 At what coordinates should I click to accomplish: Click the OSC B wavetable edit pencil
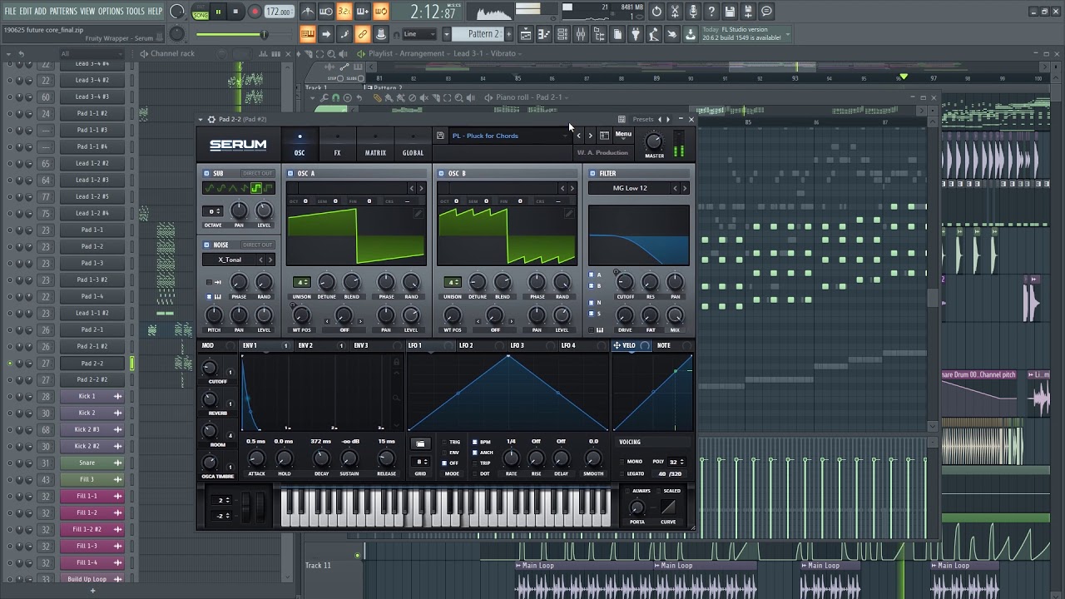[x=569, y=214]
